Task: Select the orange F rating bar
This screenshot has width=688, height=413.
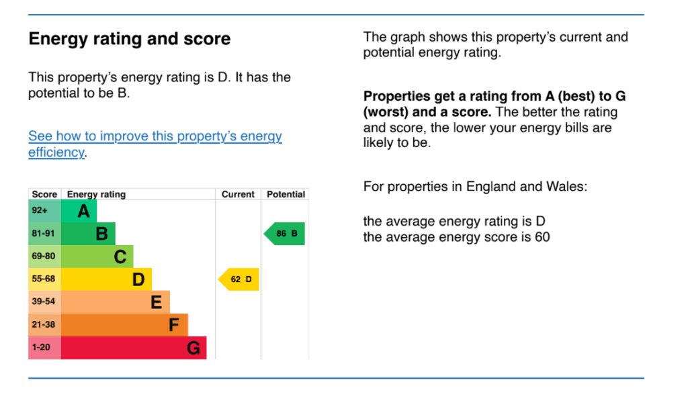Action: [125, 325]
